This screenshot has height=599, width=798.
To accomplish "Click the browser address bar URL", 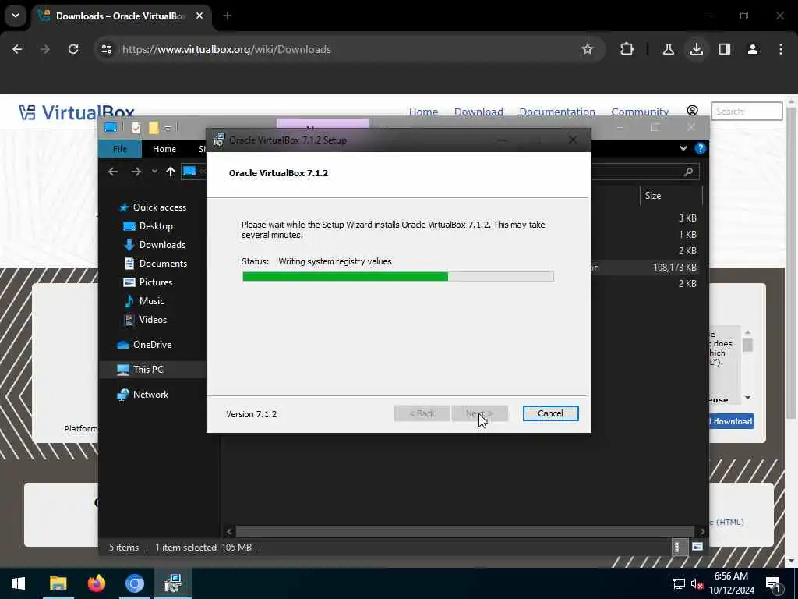I will click(227, 49).
